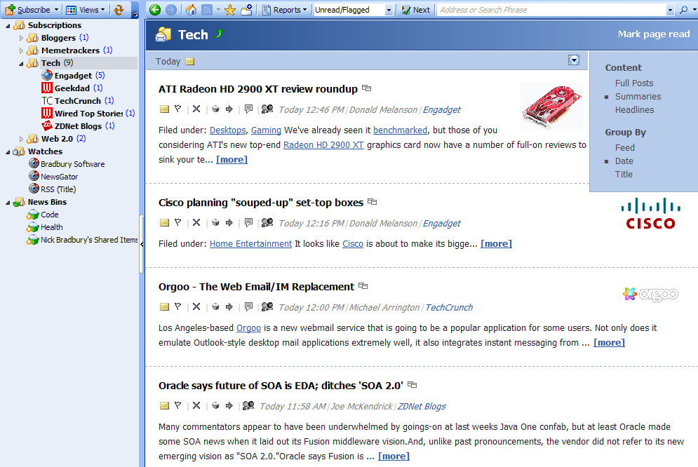
Task: Toggle read state envelope on the Orgoo article
Action: point(164,306)
